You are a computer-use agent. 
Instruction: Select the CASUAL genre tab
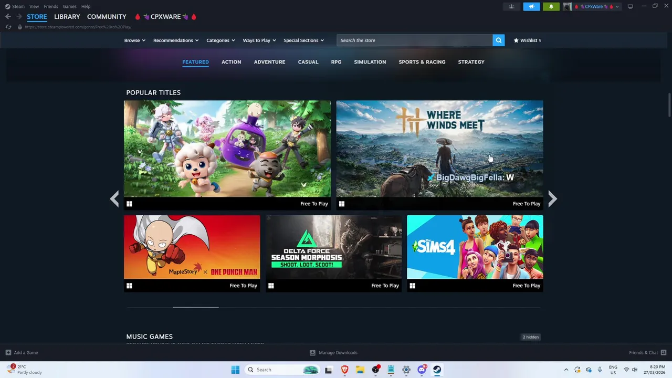308,62
